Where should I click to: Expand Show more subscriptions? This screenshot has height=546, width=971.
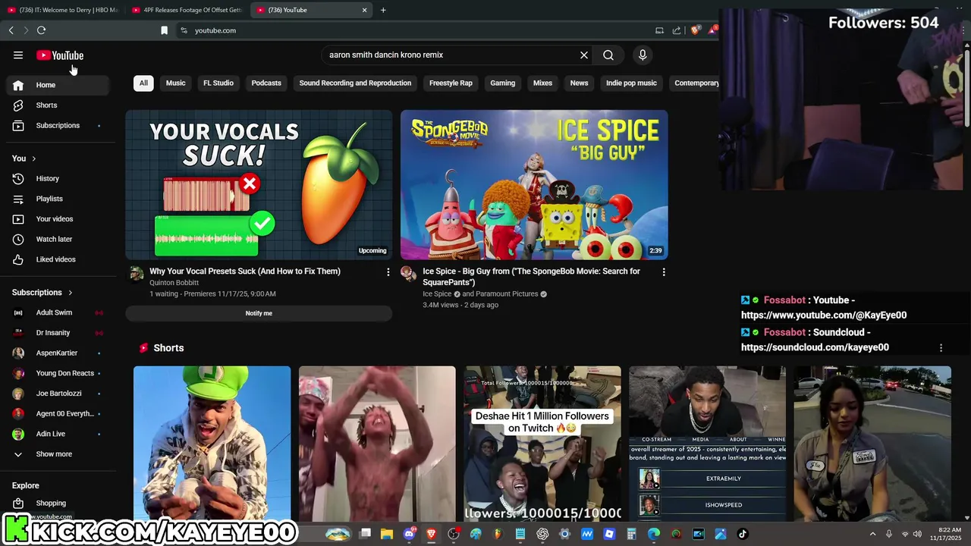58,454
